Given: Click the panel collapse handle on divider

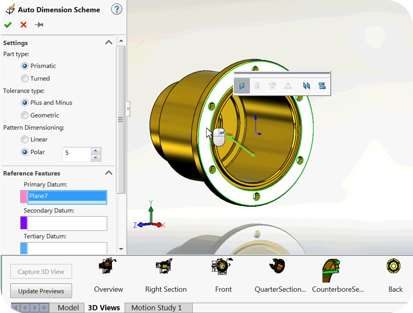Looking at the screenshot, I should [x=128, y=109].
